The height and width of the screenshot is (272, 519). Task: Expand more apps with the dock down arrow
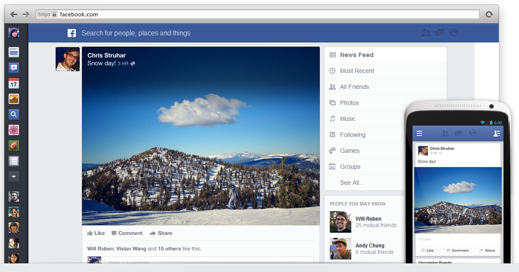pyautogui.click(x=14, y=177)
